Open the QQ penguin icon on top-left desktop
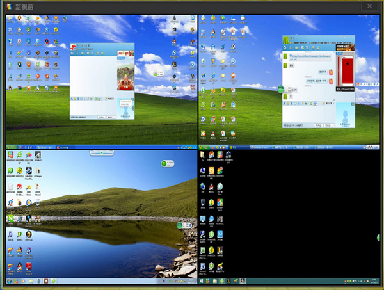This screenshot has height=290, width=384. 174,42
